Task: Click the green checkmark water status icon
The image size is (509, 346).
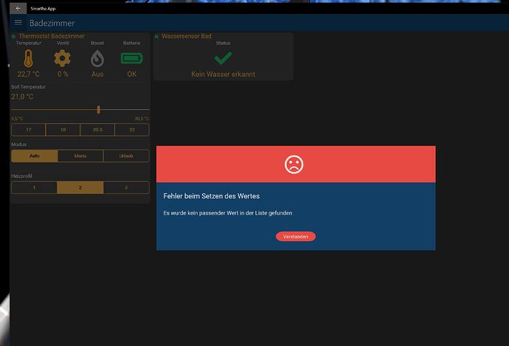Action: coord(223,58)
